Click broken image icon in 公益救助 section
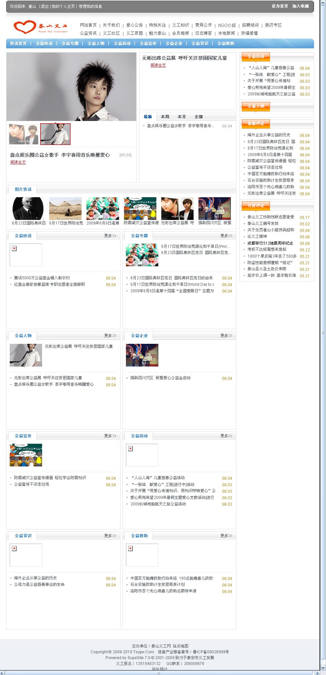The height and width of the screenshot is (675, 326). point(130,548)
